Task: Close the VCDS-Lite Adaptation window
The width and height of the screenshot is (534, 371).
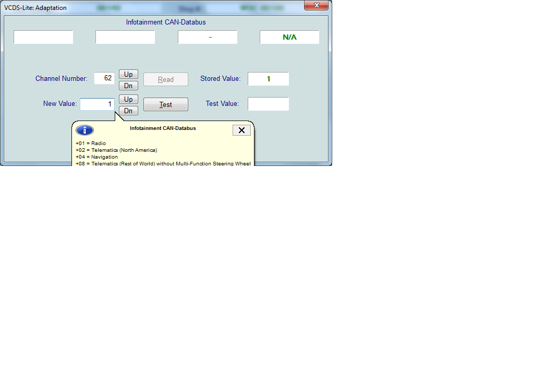Action: point(317,5)
